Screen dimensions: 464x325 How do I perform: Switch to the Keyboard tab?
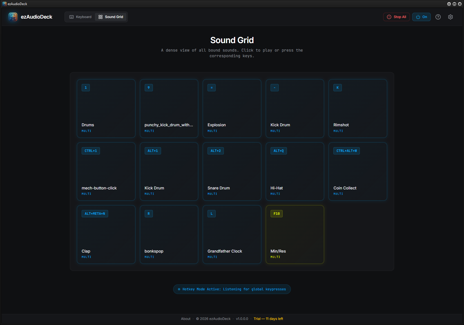[81, 17]
